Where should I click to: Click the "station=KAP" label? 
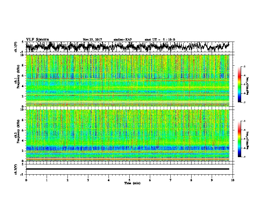(x=123, y=40)
